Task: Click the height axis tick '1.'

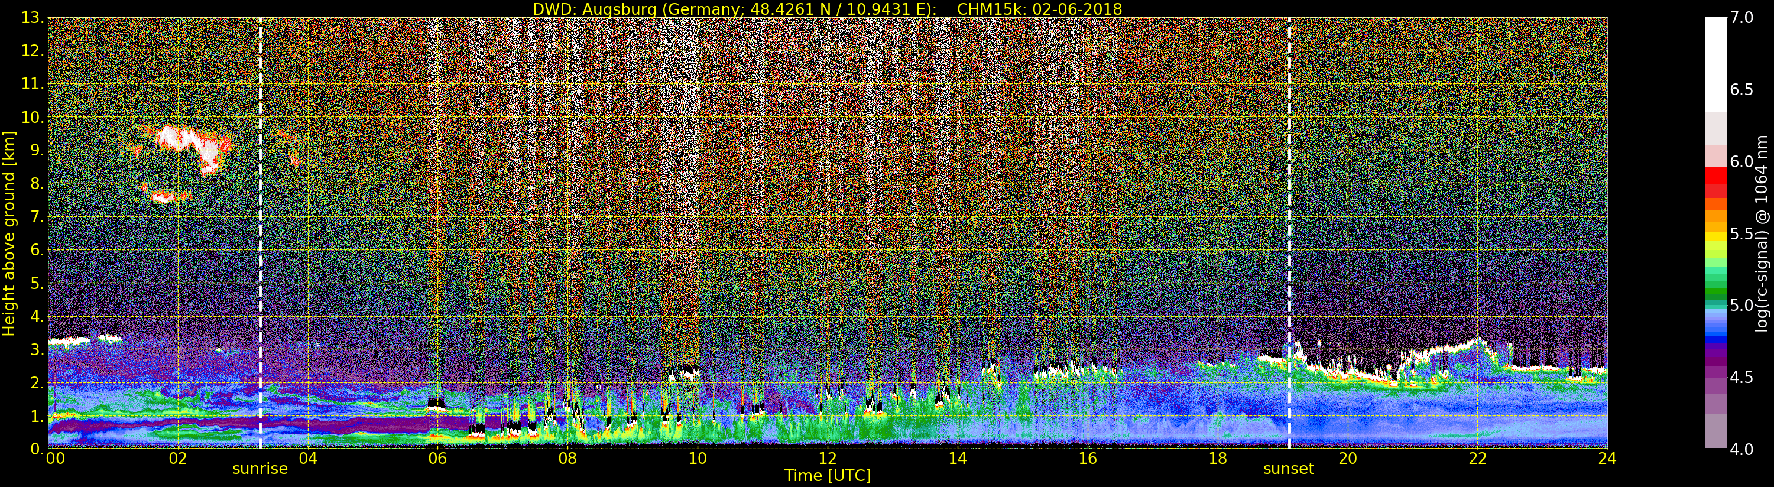Action: (37, 415)
